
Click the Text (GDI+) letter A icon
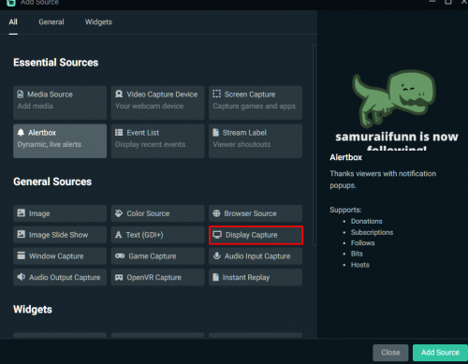coord(118,235)
